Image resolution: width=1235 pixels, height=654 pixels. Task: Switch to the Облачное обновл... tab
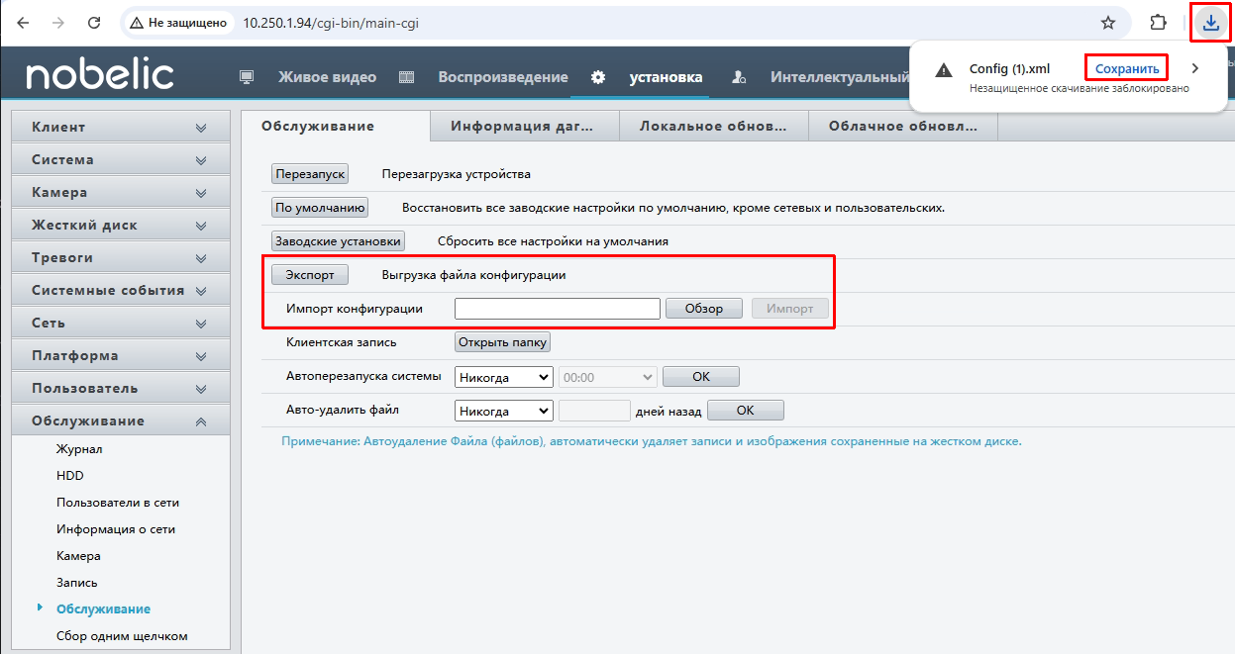coord(902,126)
